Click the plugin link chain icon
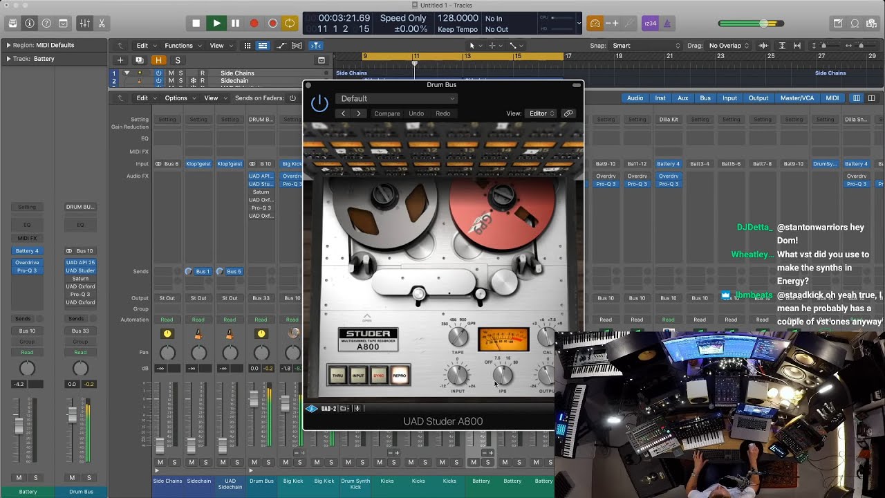This screenshot has height=498, width=885. coord(568,113)
